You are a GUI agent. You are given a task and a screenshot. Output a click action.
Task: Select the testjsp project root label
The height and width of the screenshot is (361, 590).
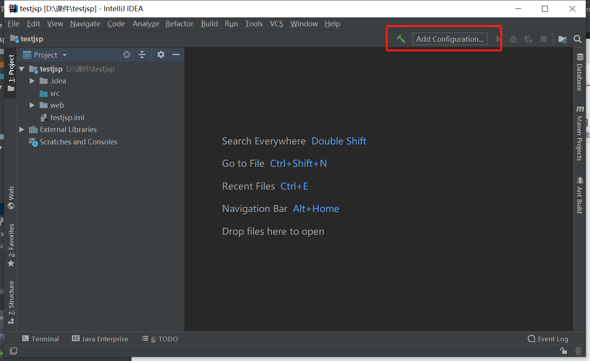click(51, 69)
